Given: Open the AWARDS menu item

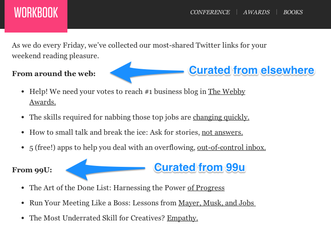Looking at the screenshot, I should (256, 12).
